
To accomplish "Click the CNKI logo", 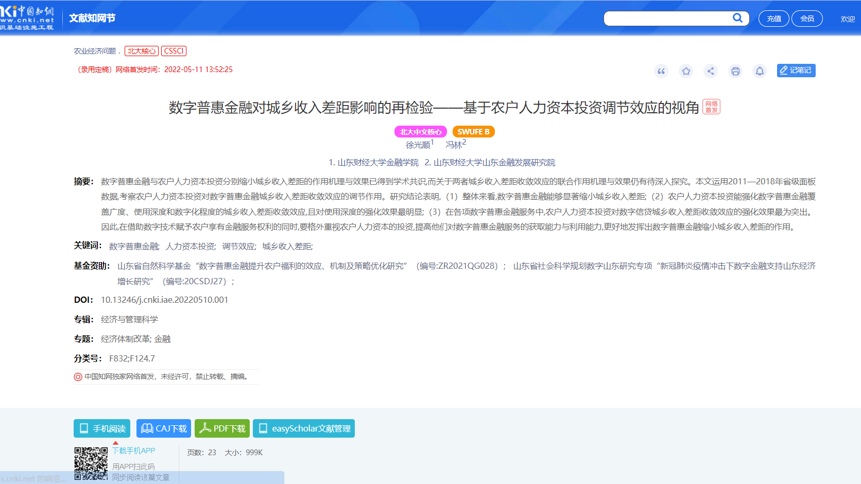I will pyautogui.click(x=27, y=18).
